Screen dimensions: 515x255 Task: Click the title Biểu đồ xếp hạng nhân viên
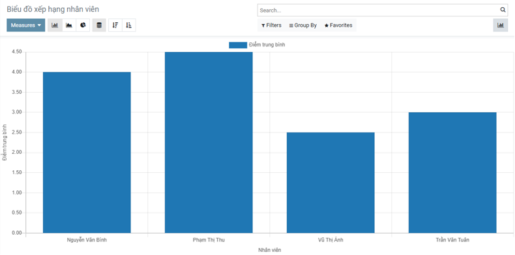click(53, 10)
